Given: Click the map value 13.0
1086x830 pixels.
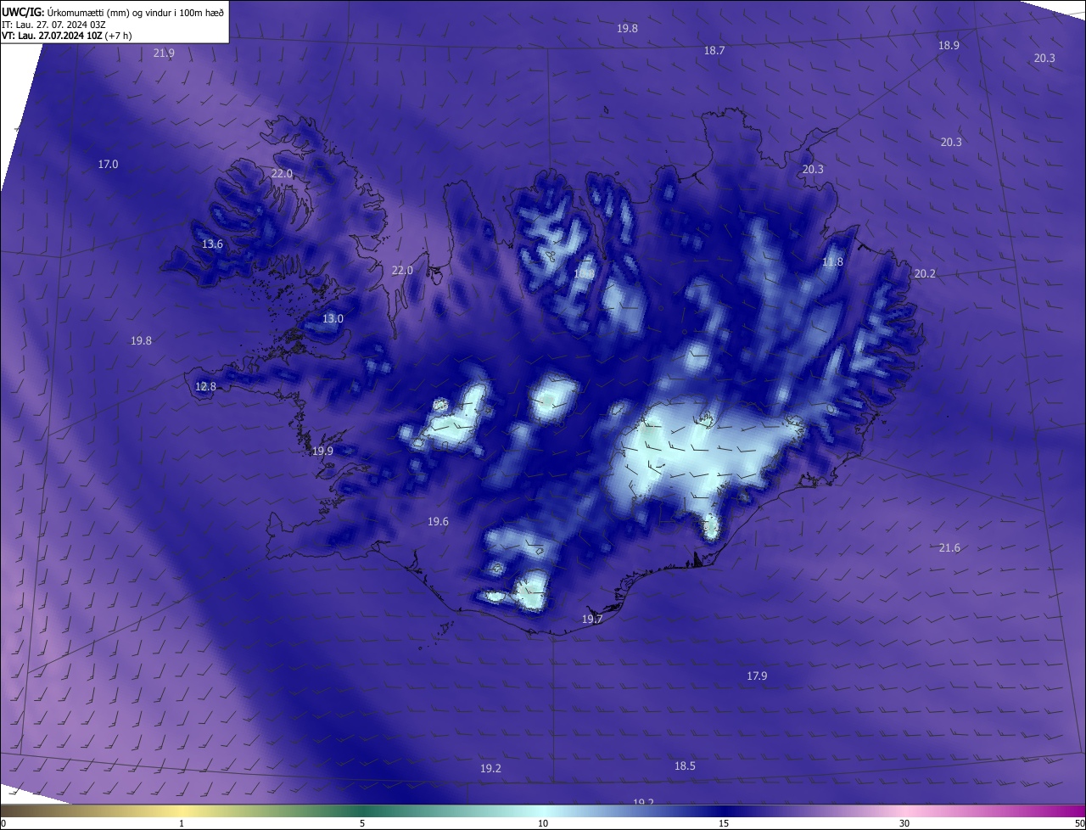Looking at the screenshot, I should click(333, 318).
